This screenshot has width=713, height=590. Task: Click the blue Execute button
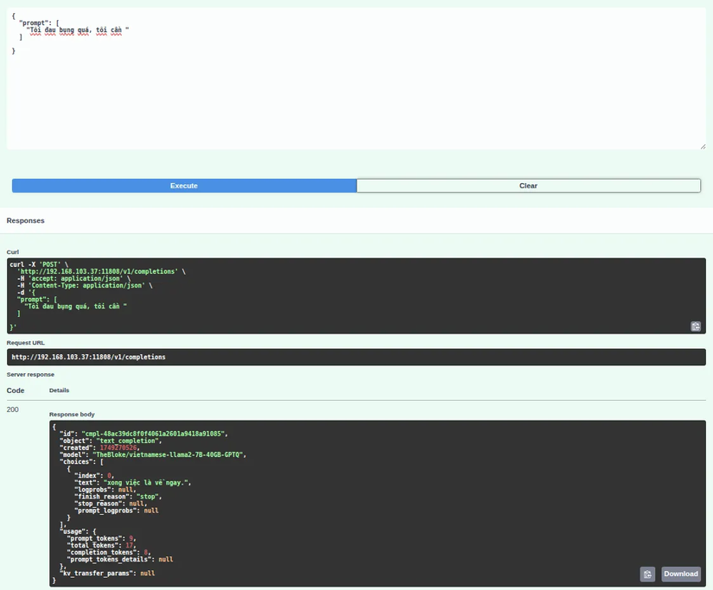tap(184, 186)
